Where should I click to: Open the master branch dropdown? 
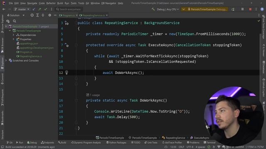22,9
